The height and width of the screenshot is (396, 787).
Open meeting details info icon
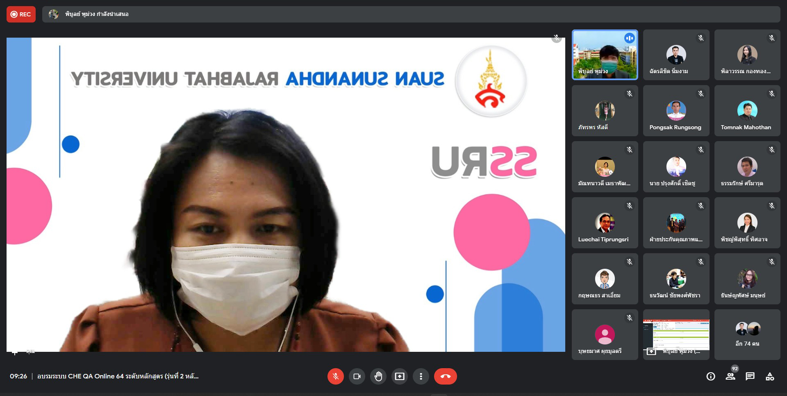(x=711, y=376)
